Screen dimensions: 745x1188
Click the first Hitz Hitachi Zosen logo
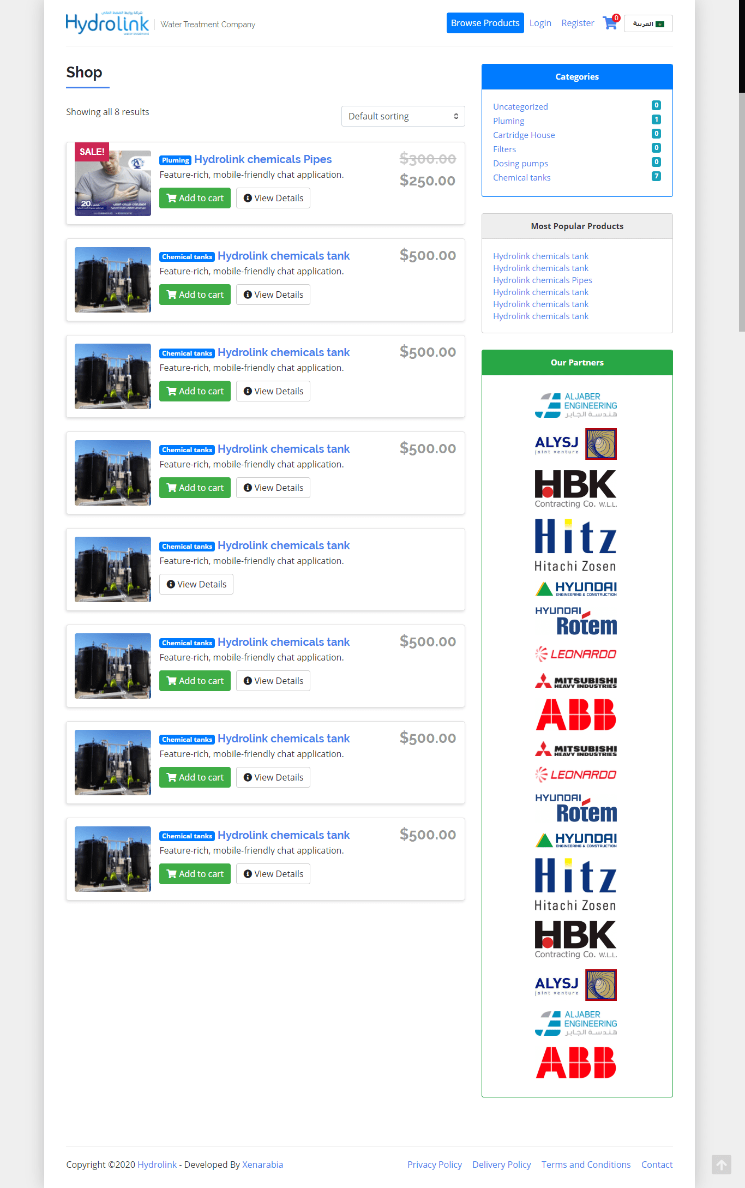click(576, 544)
